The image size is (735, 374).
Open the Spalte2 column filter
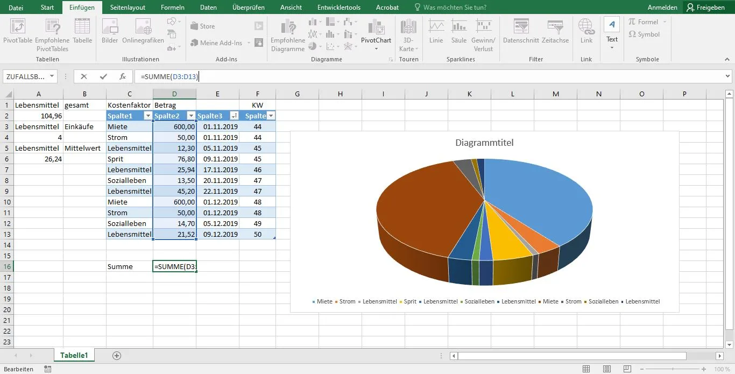191,115
